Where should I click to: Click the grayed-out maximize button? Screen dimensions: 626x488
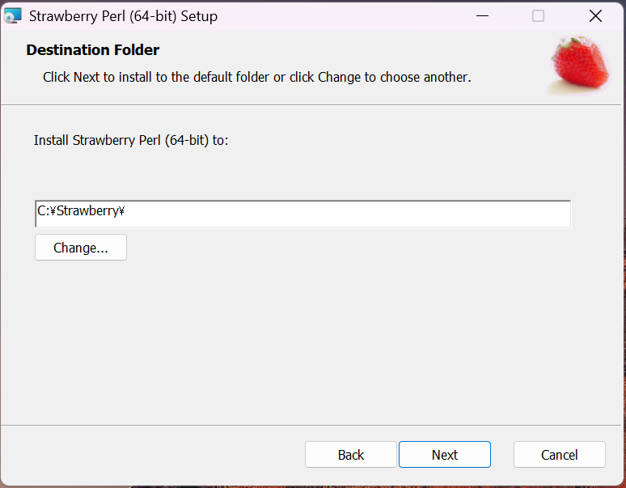coord(538,15)
